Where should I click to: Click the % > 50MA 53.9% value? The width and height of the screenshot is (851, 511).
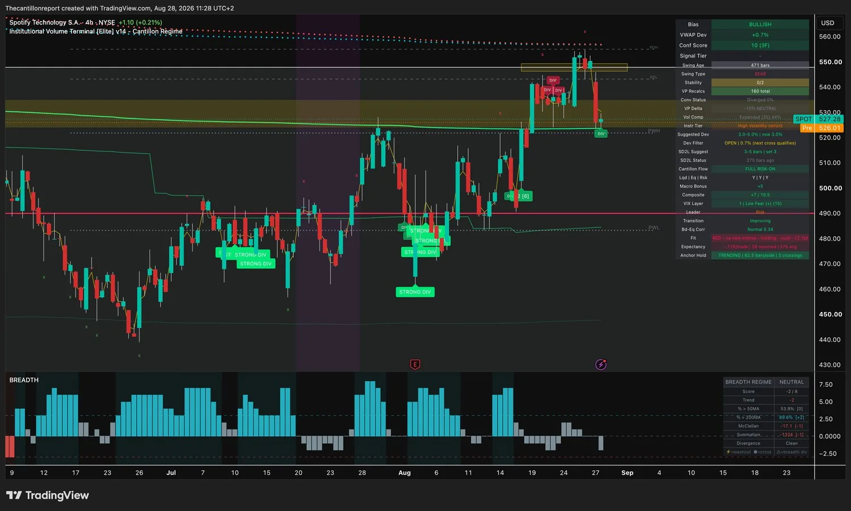point(791,409)
